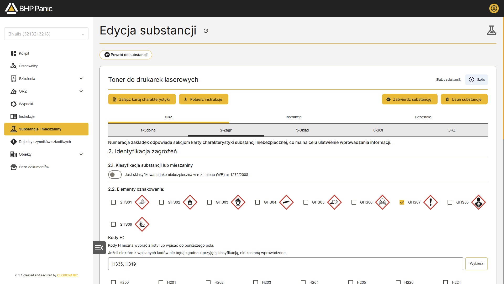This screenshot has width=504, height=284.
Task: Click the GHS08 health hazard pictogram
Action: (479, 202)
